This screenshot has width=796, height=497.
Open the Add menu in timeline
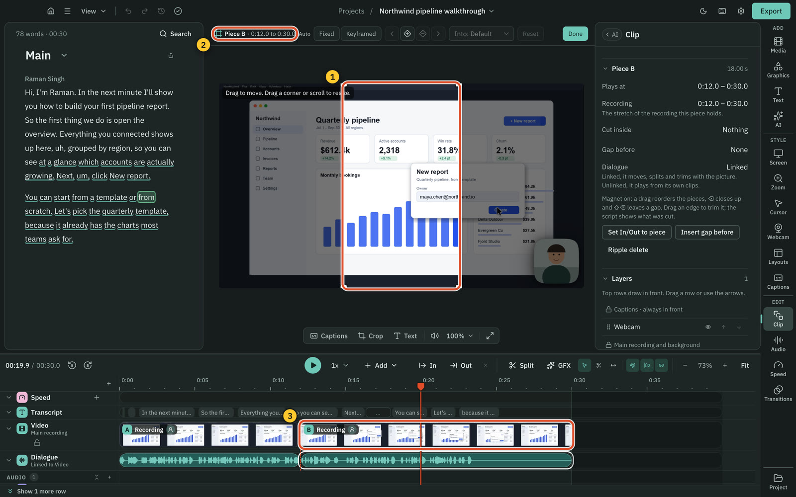pos(381,365)
